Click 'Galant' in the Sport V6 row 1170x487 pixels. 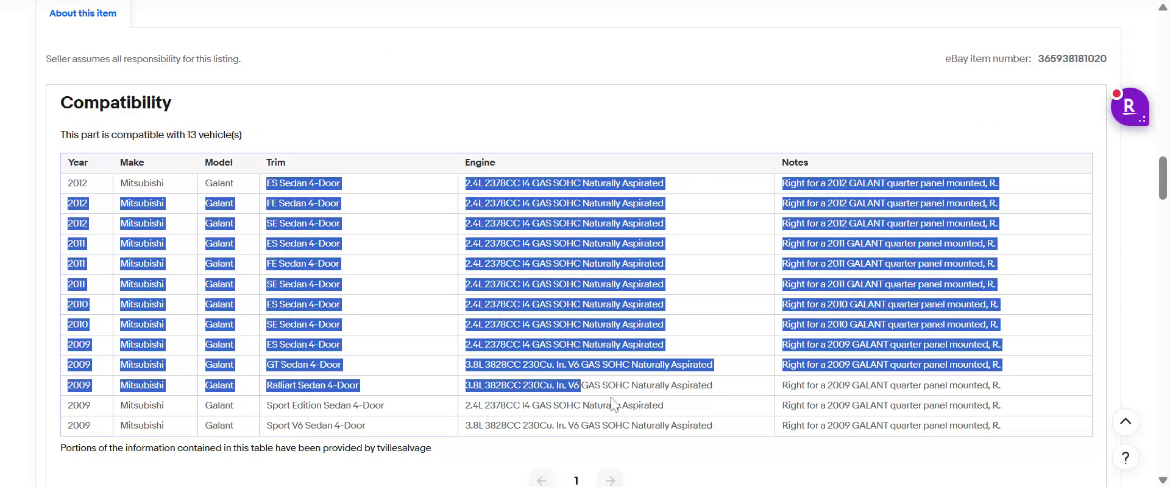click(x=219, y=426)
